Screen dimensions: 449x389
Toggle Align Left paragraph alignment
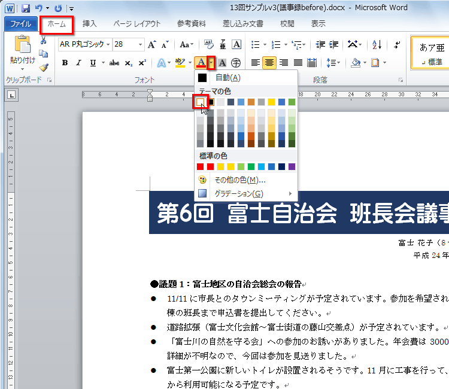pyautogui.click(x=255, y=62)
